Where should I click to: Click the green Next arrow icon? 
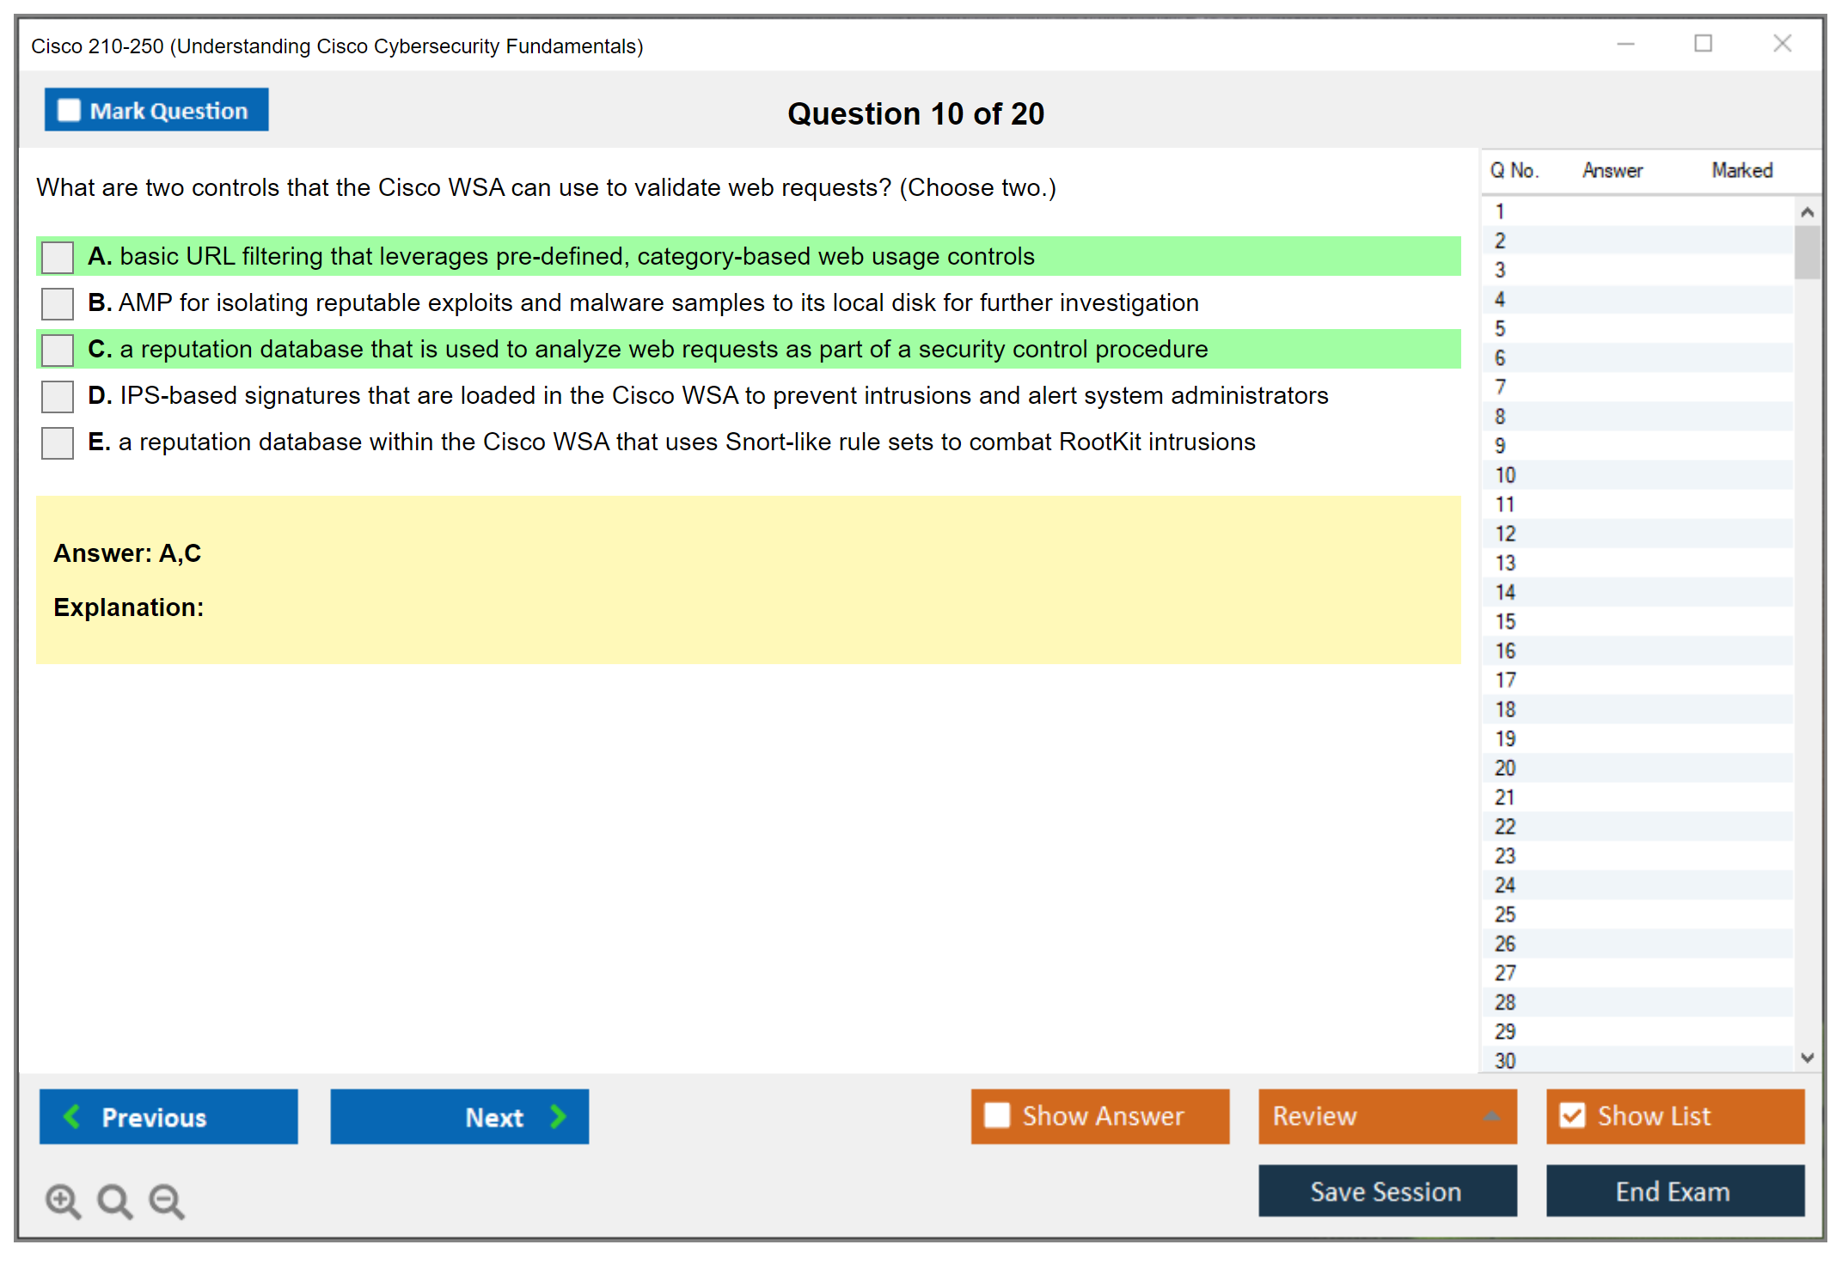pos(558,1116)
